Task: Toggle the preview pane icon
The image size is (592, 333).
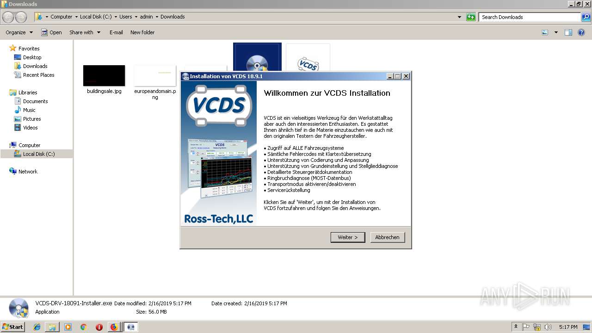Action: pyautogui.click(x=568, y=32)
